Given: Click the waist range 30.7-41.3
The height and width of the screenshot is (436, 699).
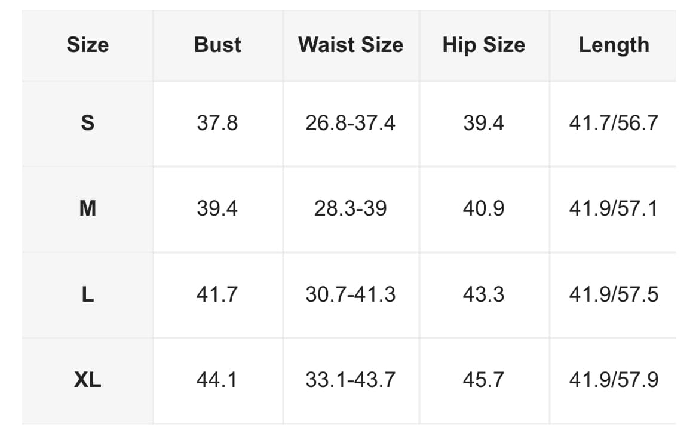Looking at the screenshot, I should (x=350, y=294).
